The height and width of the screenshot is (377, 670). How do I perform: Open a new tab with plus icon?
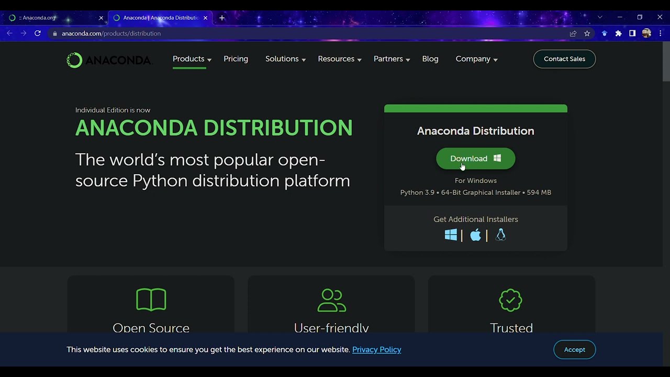pos(222,18)
